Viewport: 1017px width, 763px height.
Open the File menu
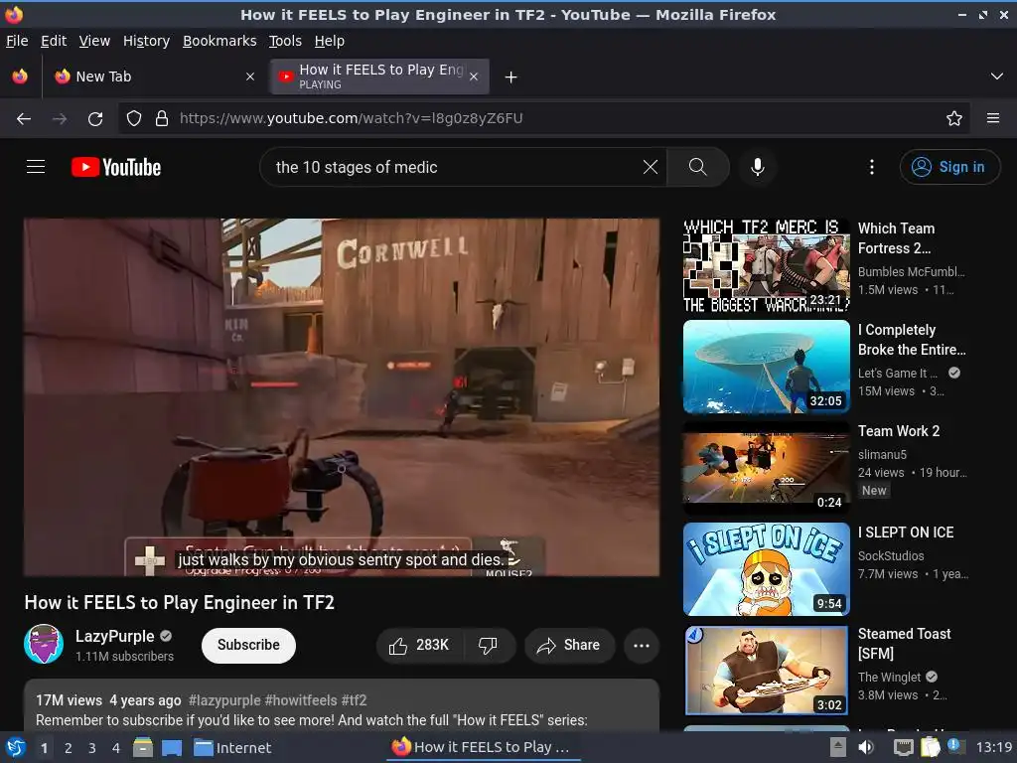[17, 41]
